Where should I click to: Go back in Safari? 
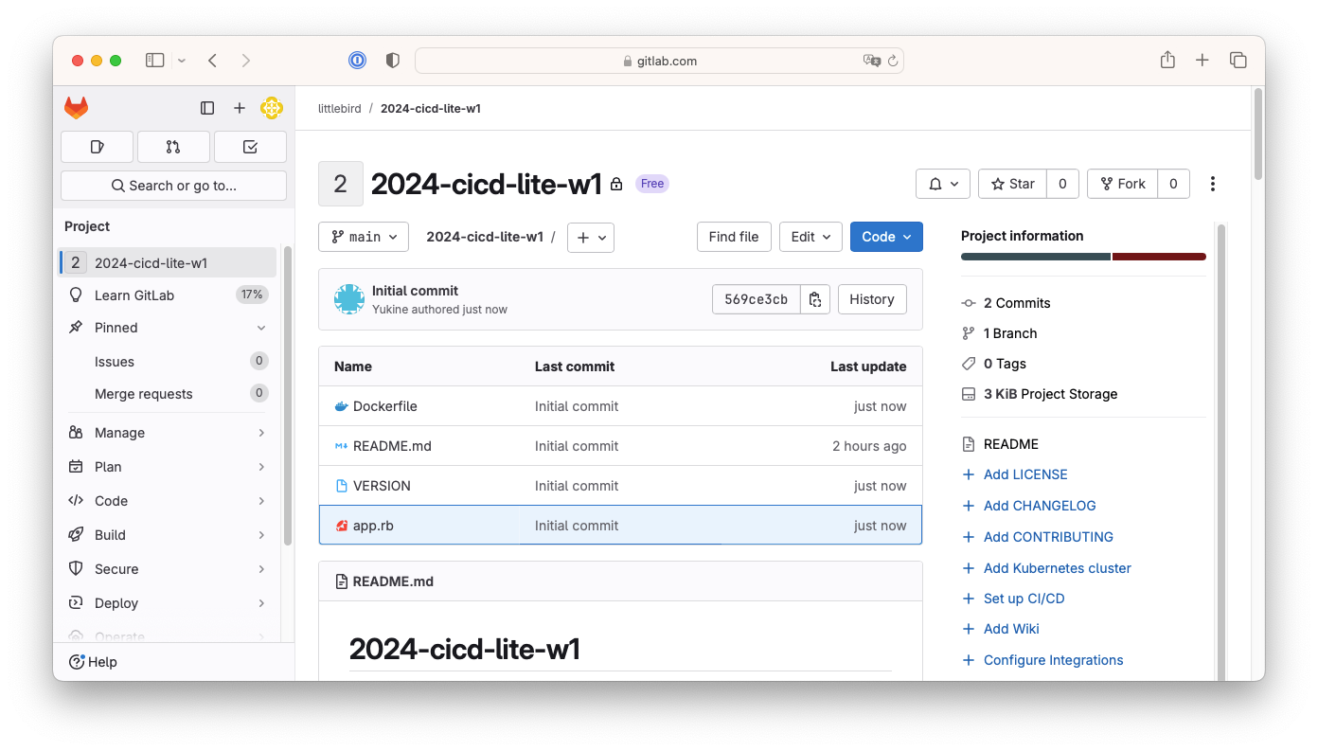213,61
